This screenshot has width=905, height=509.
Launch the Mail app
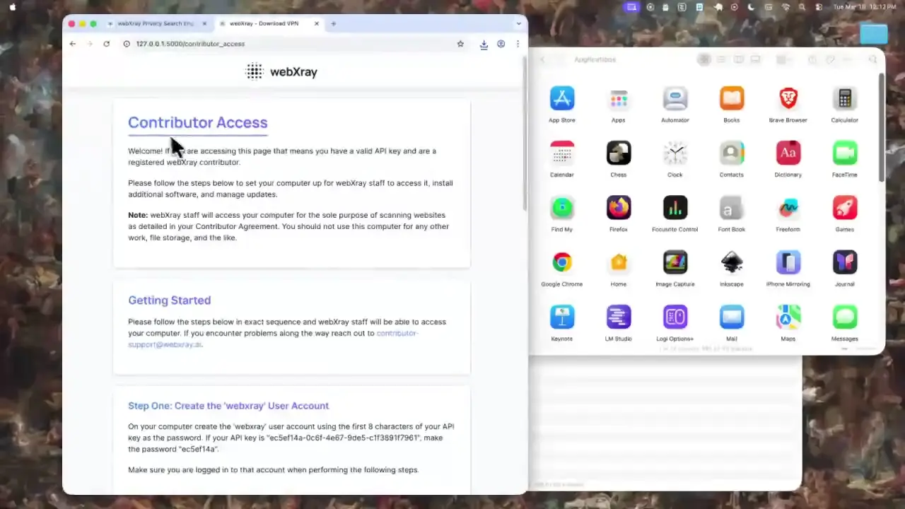click(732, 317)
